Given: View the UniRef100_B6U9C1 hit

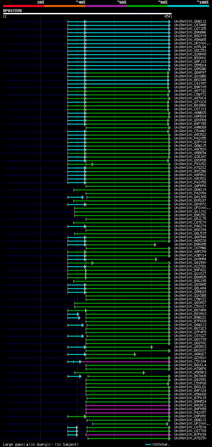Looking at the screenshot, I should (190, 405).
